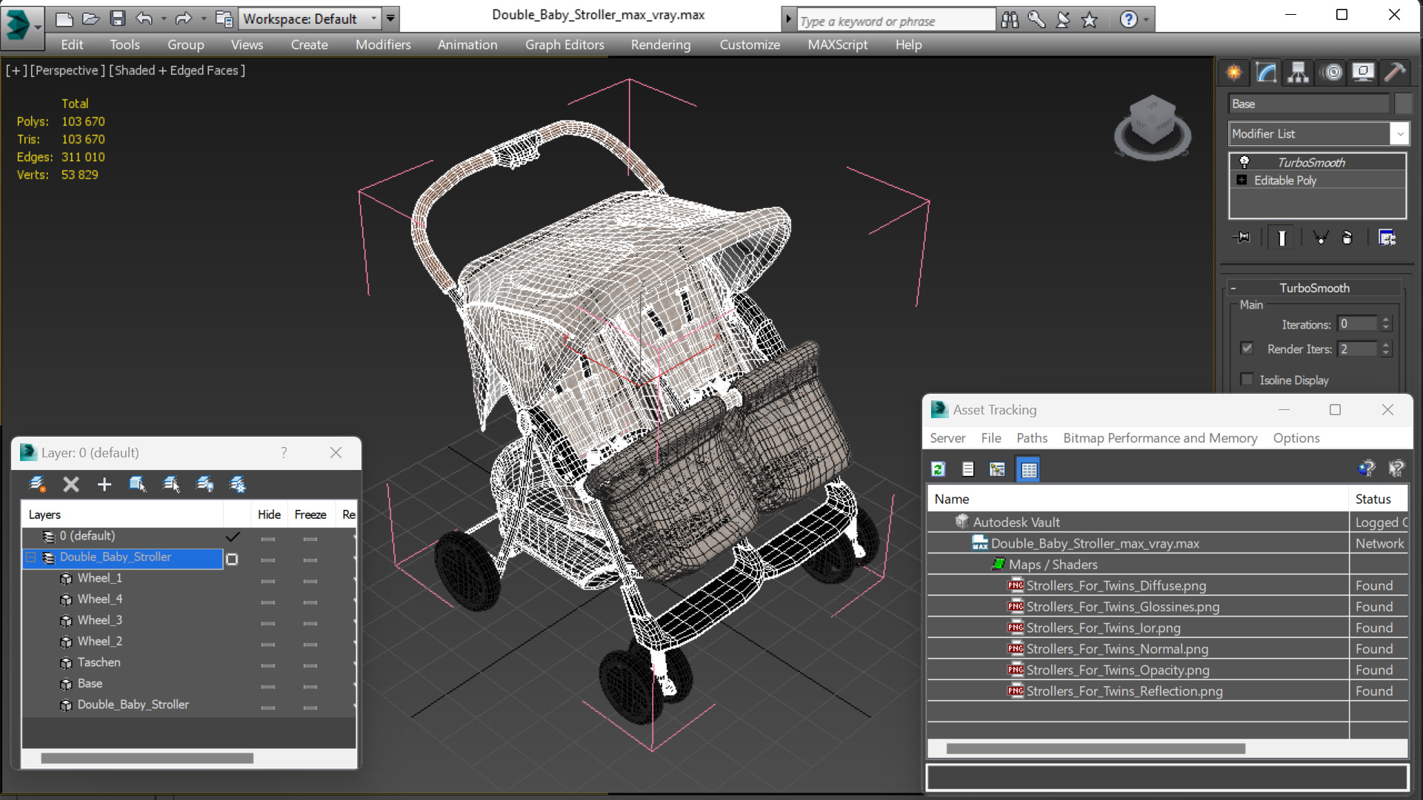Toggle Hide for Wheel_3 row
1423x800 pixels.
(x=268, y=622)
